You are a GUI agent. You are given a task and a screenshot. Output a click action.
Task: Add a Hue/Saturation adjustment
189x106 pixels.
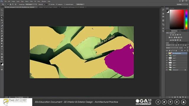170,37
